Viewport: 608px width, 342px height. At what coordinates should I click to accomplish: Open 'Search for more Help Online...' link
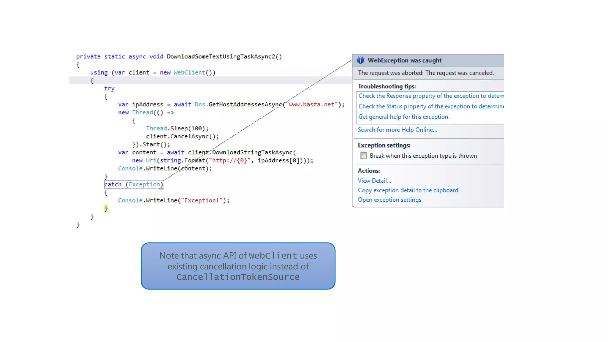point(397,130)
